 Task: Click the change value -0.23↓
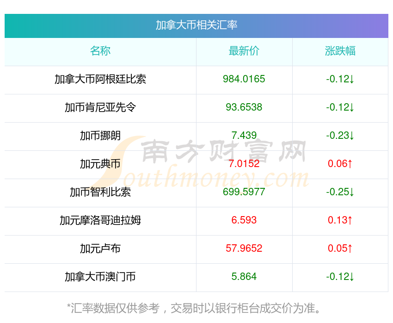click(340, 136)
